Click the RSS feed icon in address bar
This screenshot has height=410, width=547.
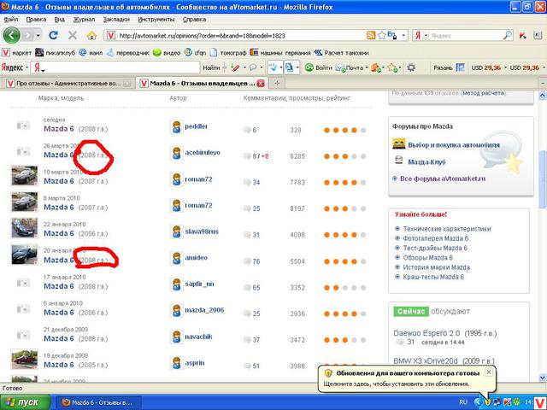[x=371, y=35]
